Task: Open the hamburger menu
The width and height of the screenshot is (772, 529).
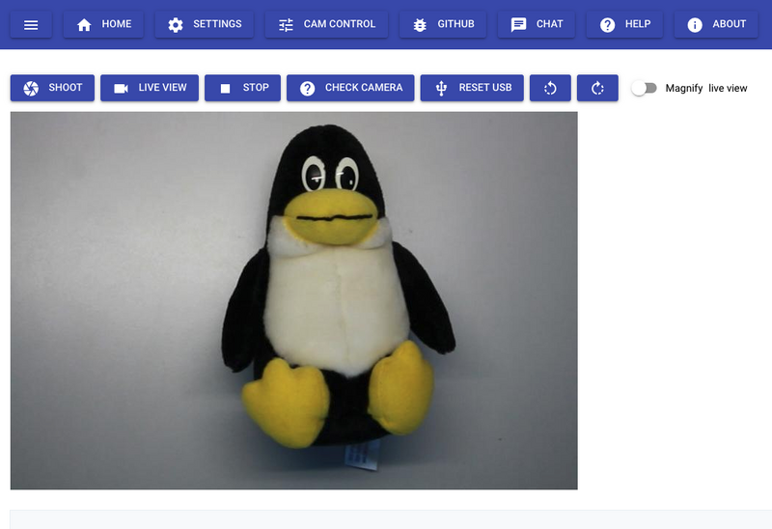Action: [31, 25]
